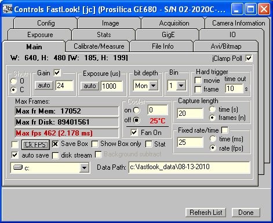Select the rate (fps) radio button
The height and width of the screenshot is (223, 273).
(213, 148)
